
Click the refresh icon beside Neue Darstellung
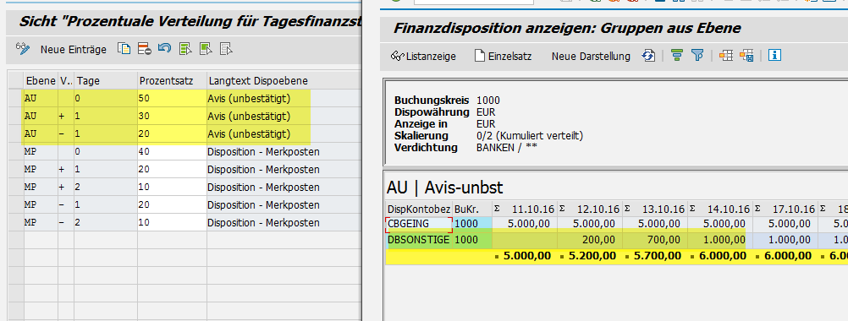[x=648, y=56]
